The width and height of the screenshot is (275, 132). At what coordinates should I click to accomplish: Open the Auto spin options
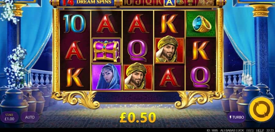[x=30, y=117]
